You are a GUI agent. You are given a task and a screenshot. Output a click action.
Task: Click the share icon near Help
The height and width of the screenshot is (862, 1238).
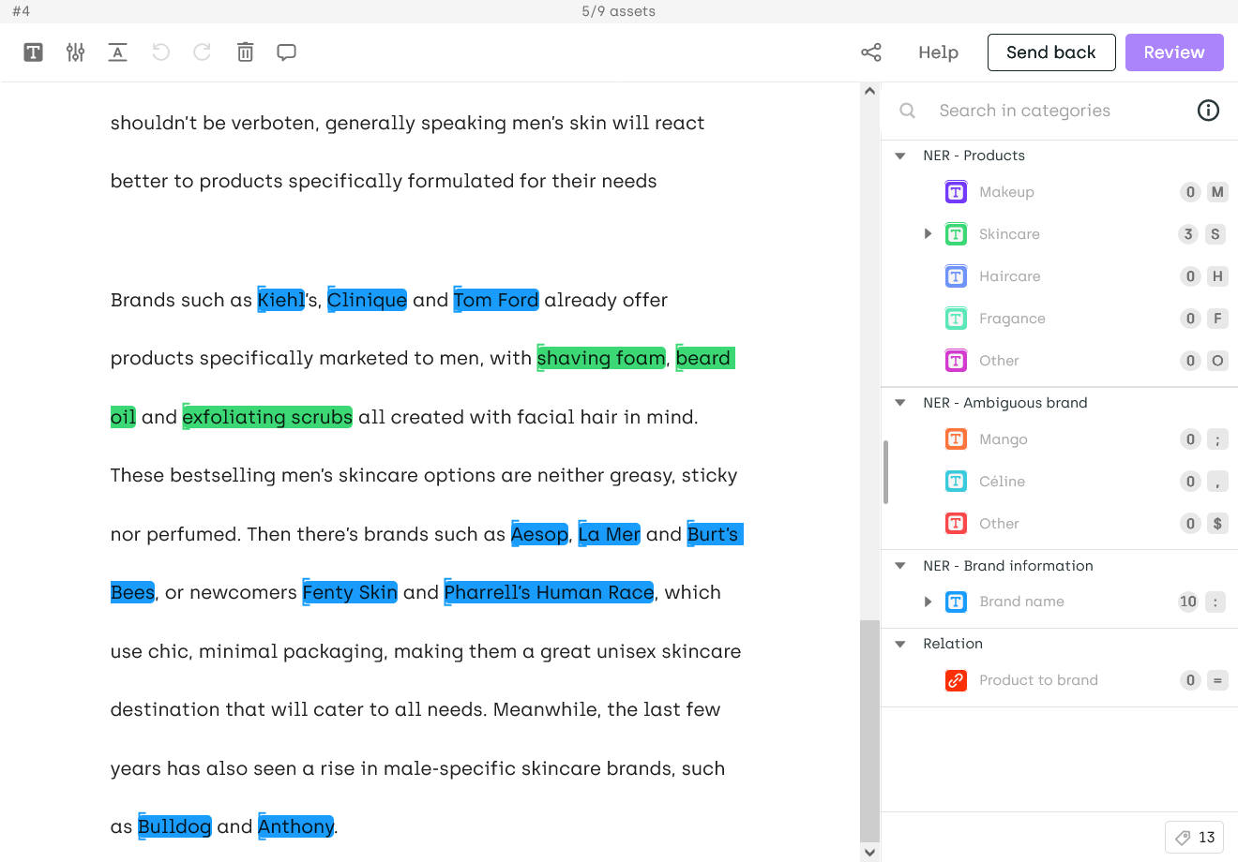[871, 52]
